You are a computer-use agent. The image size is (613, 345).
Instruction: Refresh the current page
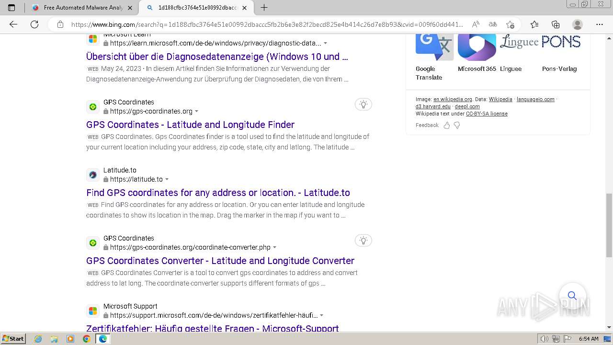click(34, 24)
